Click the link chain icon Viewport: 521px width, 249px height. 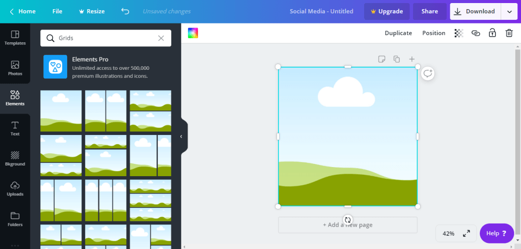476,33
